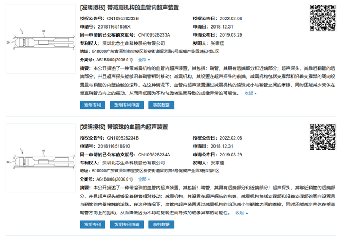Open title 带减震机构的血管内超声装置
The width and height of the screenshot is (344, 236).
pos(143,8)
